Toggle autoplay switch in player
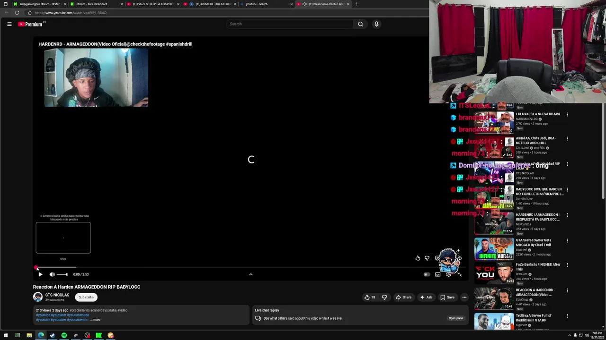The height and width of the screenshot is (340, 606). [x=427, y=274]
